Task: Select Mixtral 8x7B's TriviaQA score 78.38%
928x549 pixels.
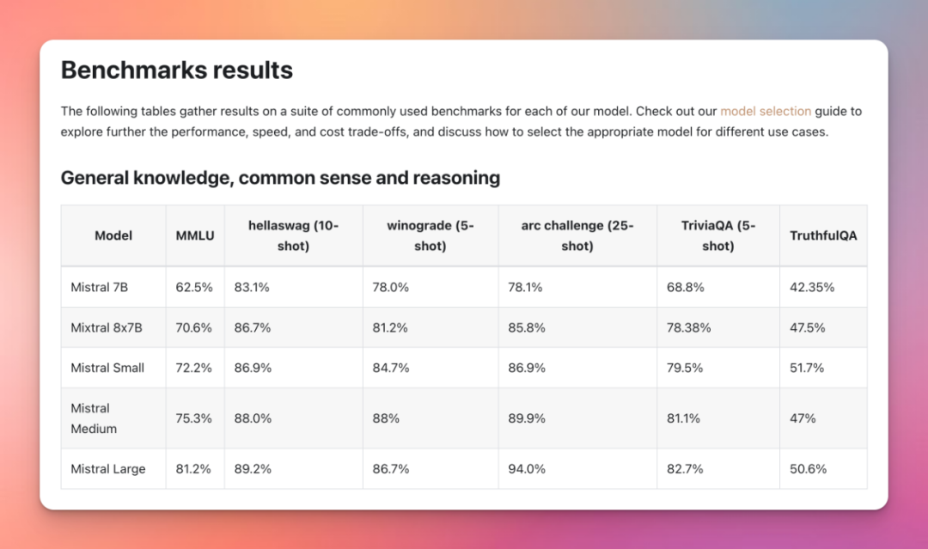Action: pos(689,327)
